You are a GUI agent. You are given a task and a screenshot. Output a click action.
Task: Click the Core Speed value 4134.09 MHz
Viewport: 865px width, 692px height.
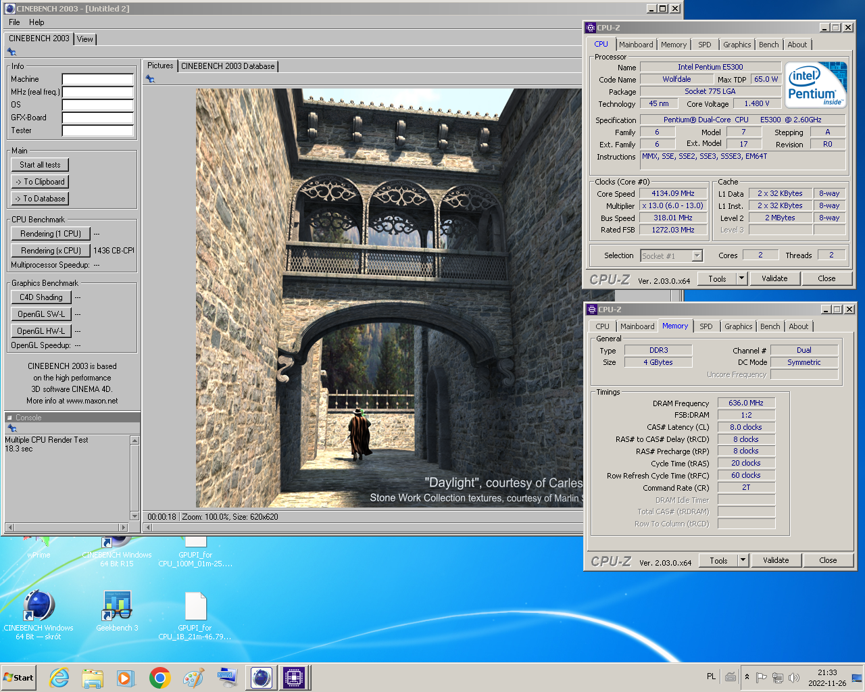672,193
